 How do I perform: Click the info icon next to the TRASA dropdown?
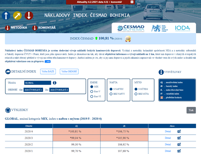coord(54,83)
